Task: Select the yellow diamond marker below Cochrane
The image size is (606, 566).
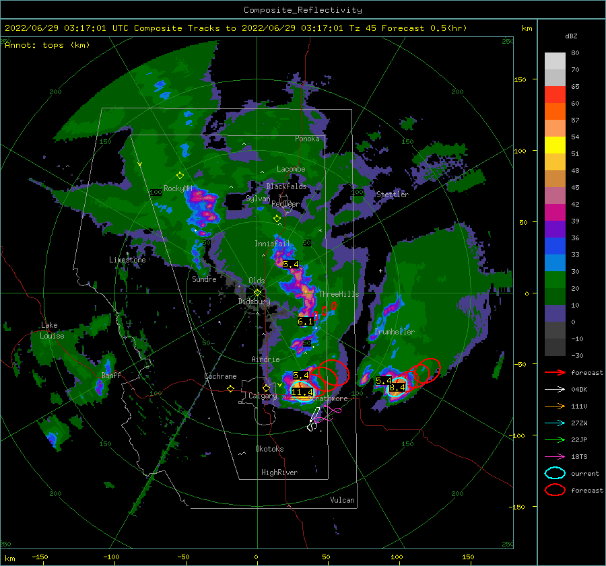Action: (x=230, y=389)
